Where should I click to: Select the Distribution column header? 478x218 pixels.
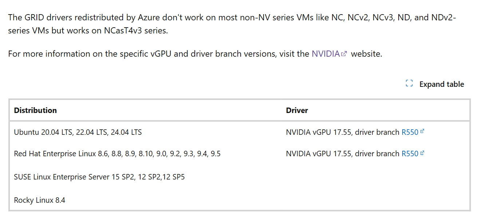pos(35,110)
